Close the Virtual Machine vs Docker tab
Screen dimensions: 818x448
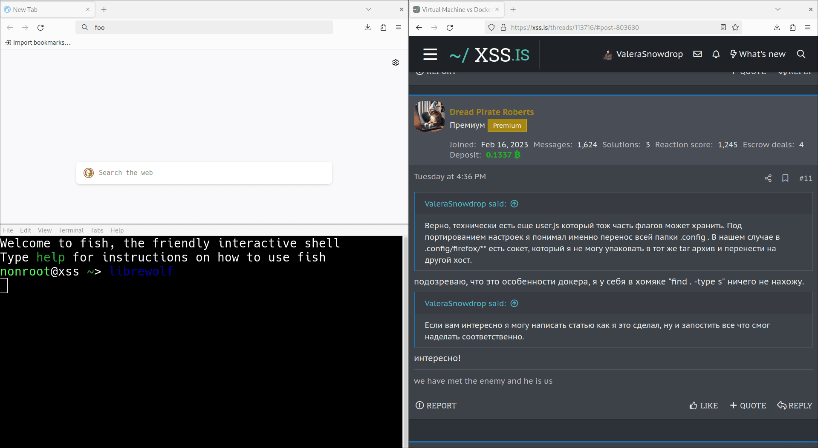pos(497,9)
